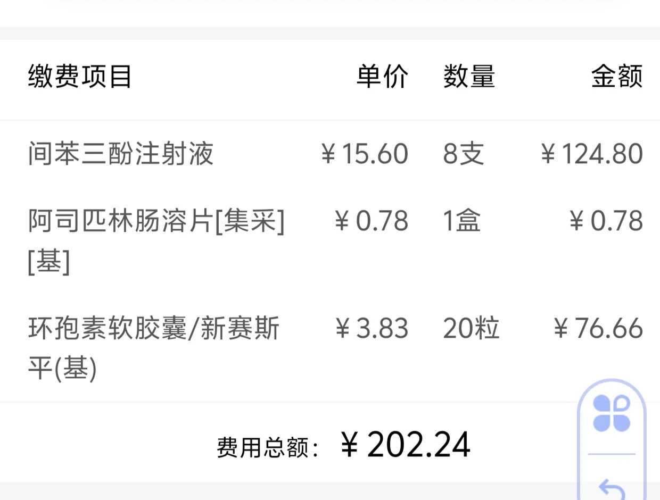
Task: Click the 数量 column header
Action: [x=467, y=77]
